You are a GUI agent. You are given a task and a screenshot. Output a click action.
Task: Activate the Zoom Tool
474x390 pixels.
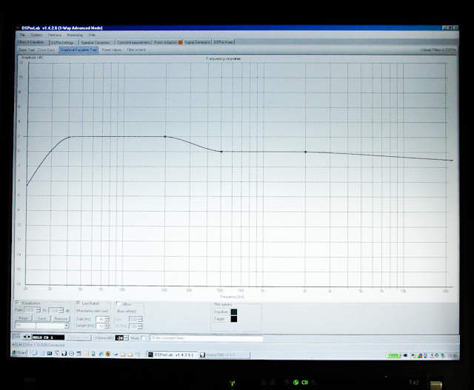coord(27,50)
